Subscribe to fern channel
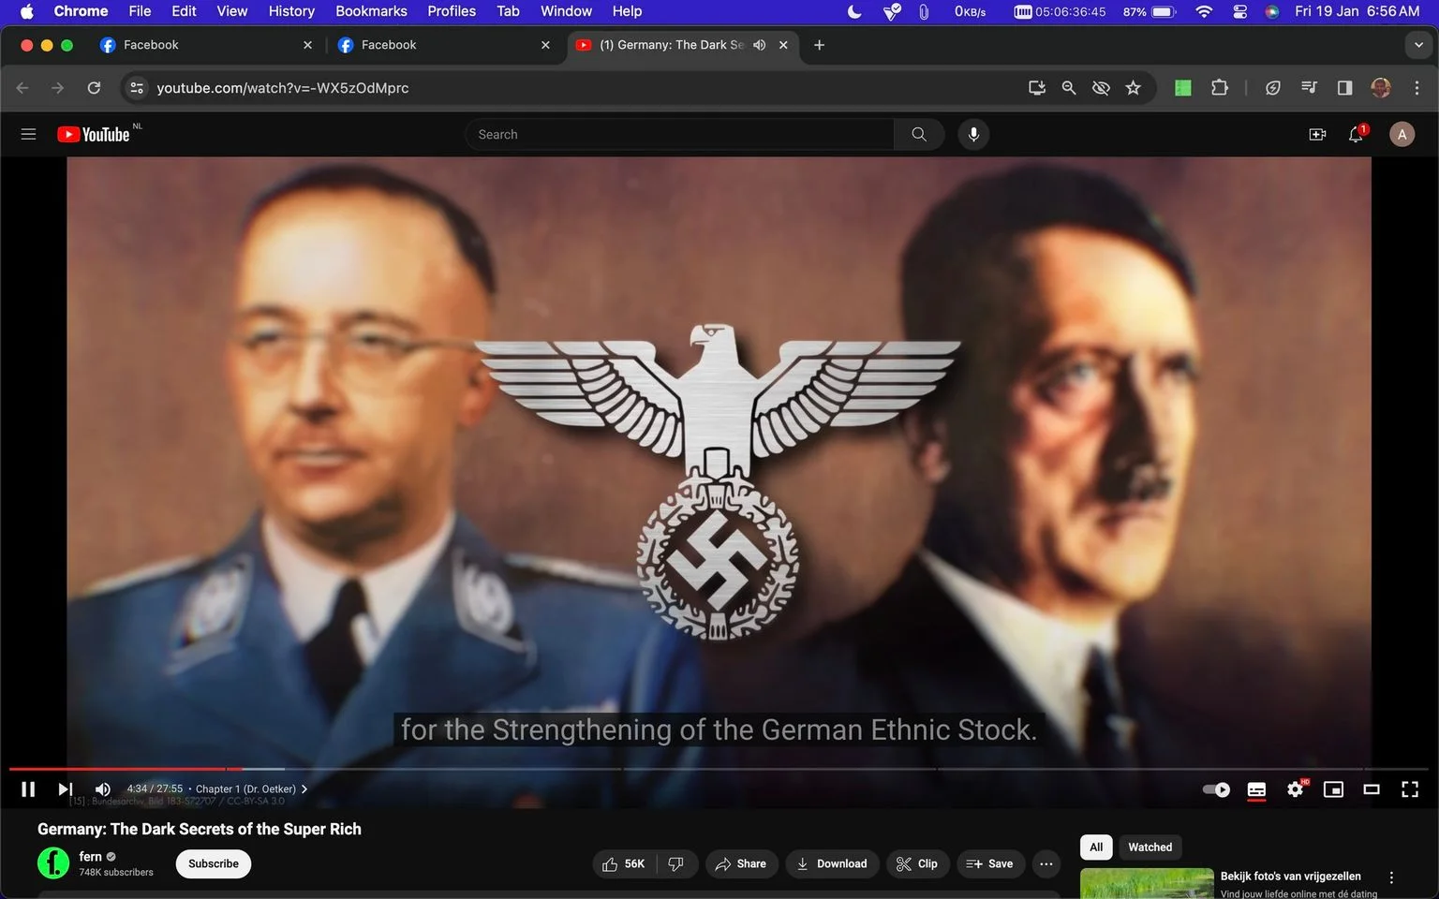 tap(214, 863)
